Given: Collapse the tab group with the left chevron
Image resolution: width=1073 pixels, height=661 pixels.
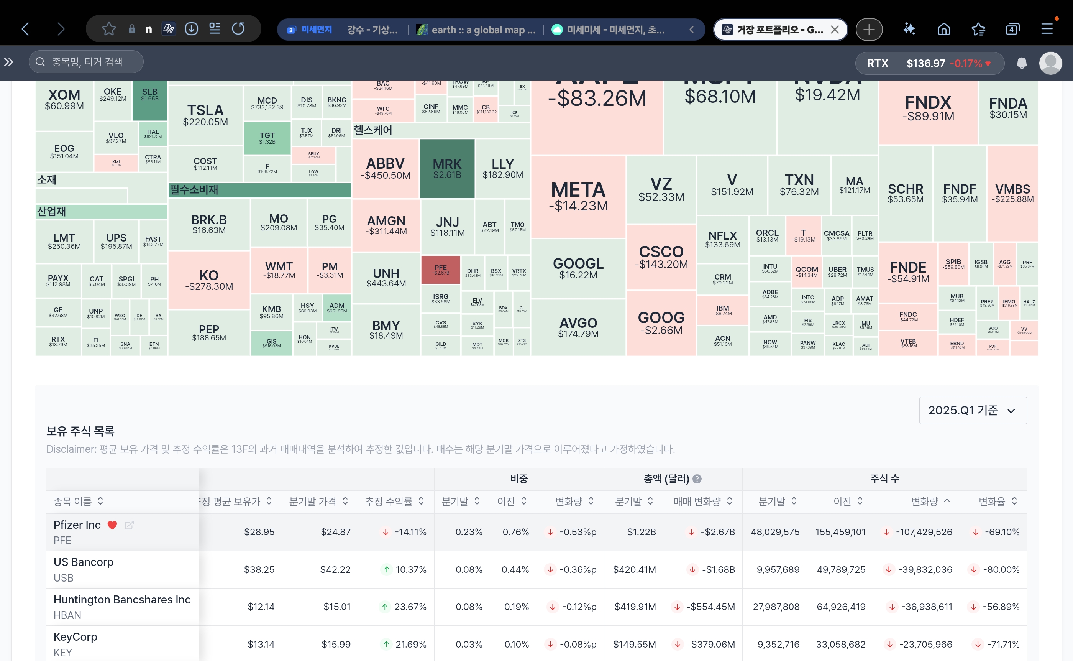Looking at the screenshot, I should tap(692, 30).
